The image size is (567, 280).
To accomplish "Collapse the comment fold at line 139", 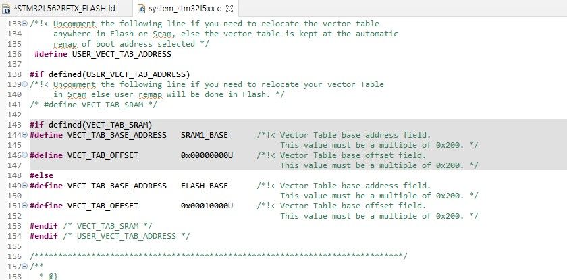I will 24,84.
